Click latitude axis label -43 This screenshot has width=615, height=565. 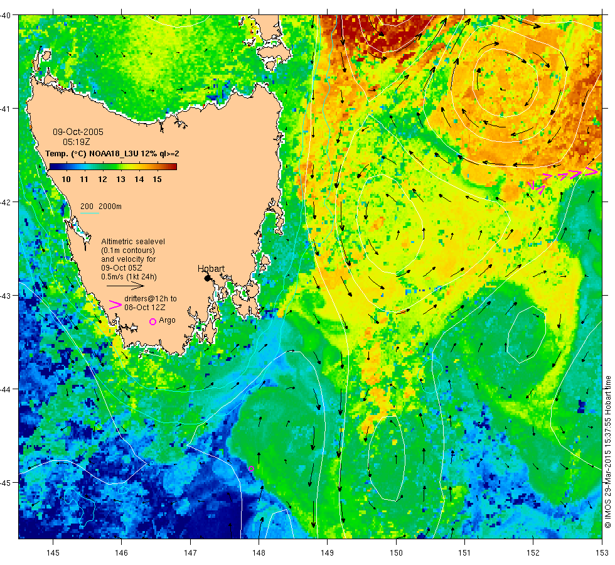pyautogui.click(x=6, y=296)
